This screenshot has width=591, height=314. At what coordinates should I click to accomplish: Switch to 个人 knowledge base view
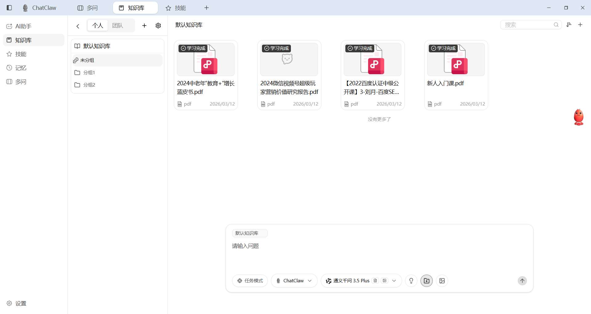(98, 25)
